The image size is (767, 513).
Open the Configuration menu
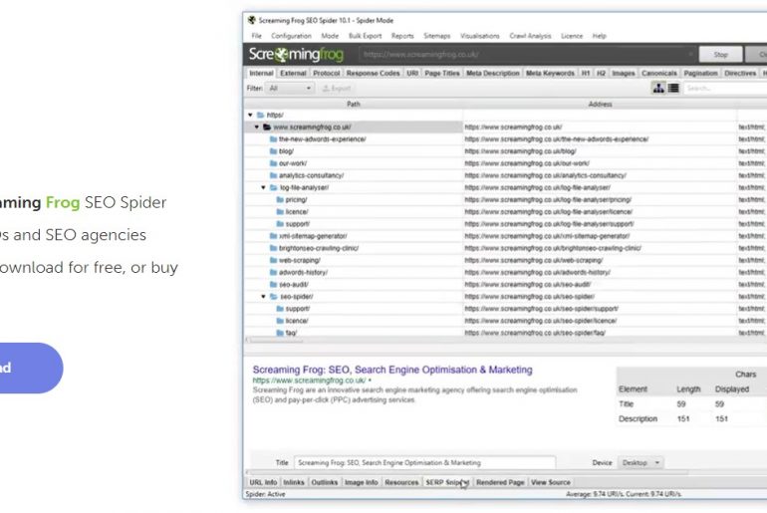(x=291, y=36)
